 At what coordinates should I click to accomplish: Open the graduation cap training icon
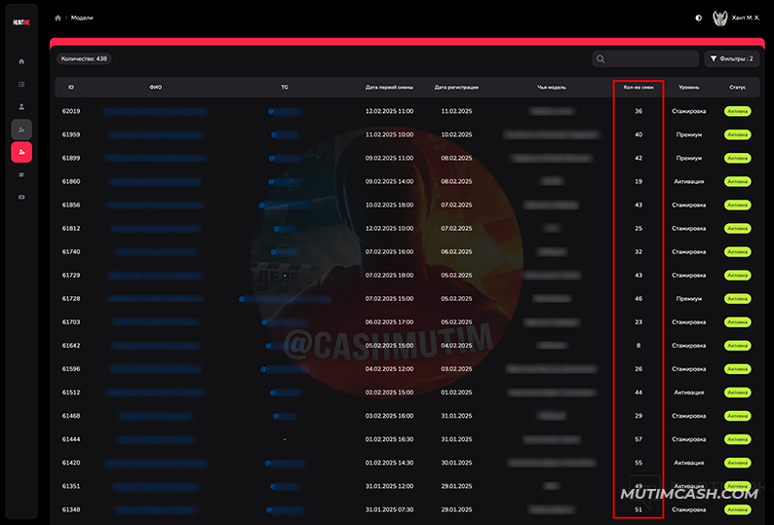(x=21, y=174)
